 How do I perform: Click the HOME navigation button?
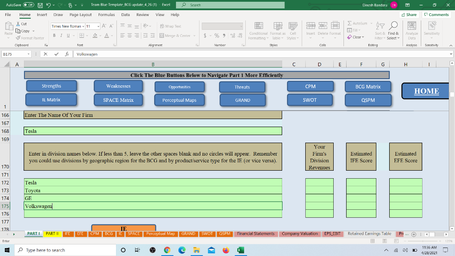[426, 91]
